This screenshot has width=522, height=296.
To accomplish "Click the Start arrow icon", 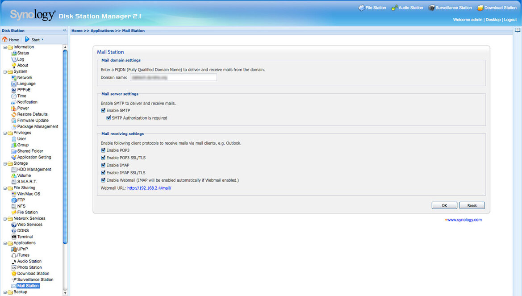I will (x=27, y=39).
